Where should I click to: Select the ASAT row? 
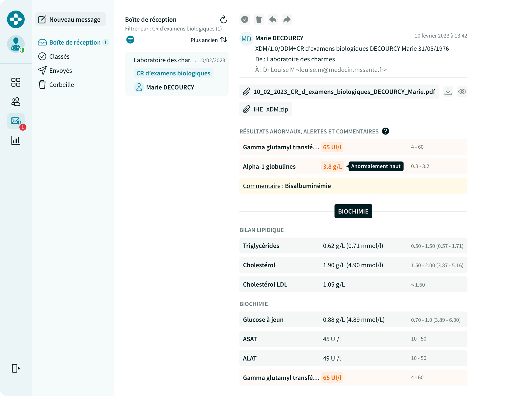click(353, 339)
